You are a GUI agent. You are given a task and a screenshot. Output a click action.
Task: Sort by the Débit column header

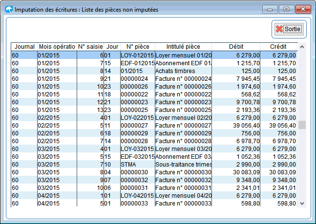pos(236,47)
